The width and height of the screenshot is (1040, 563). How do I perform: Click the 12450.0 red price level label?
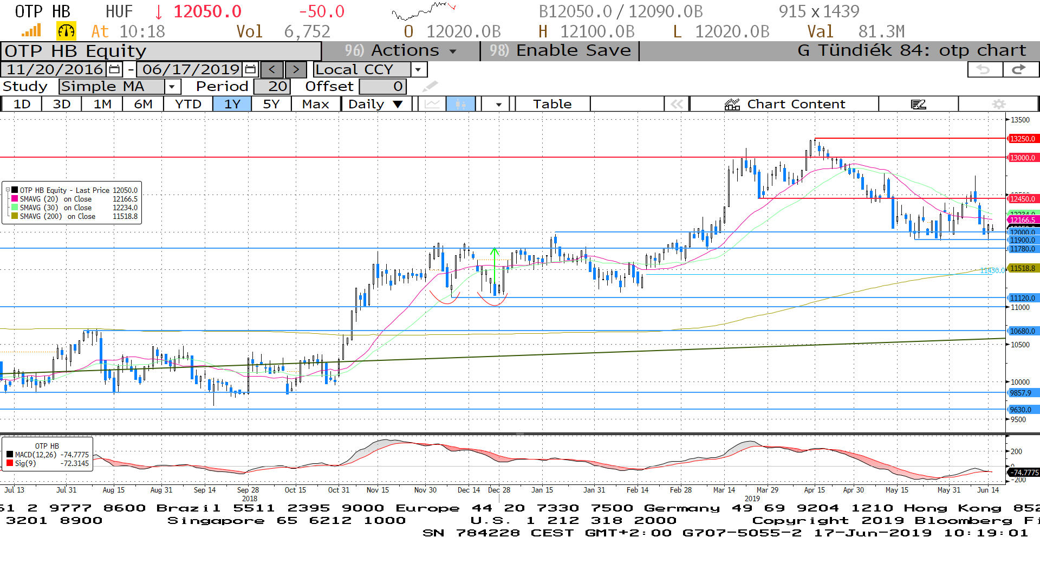pos(1023,199)
